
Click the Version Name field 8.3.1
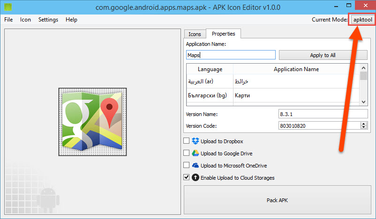pyautogui.click(x=323, y=114)
